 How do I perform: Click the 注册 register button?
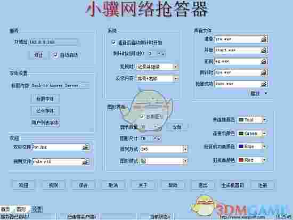(x=263, y=185)
